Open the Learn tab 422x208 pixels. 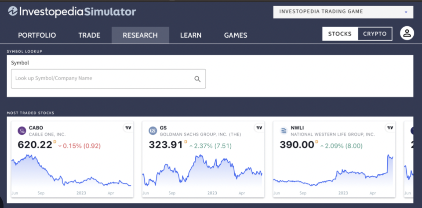pyautogui.click(x=191, y=35)
